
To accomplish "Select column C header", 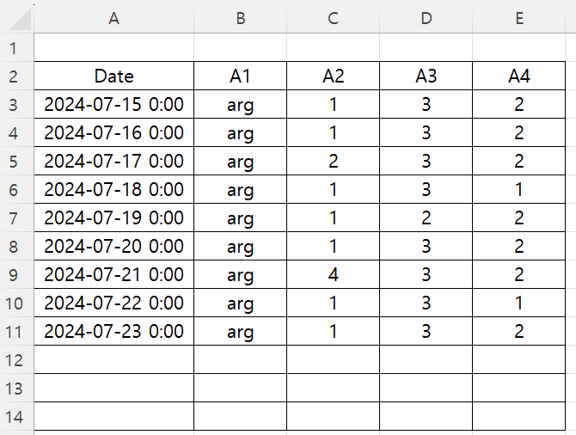I will (x=334, y=18).
